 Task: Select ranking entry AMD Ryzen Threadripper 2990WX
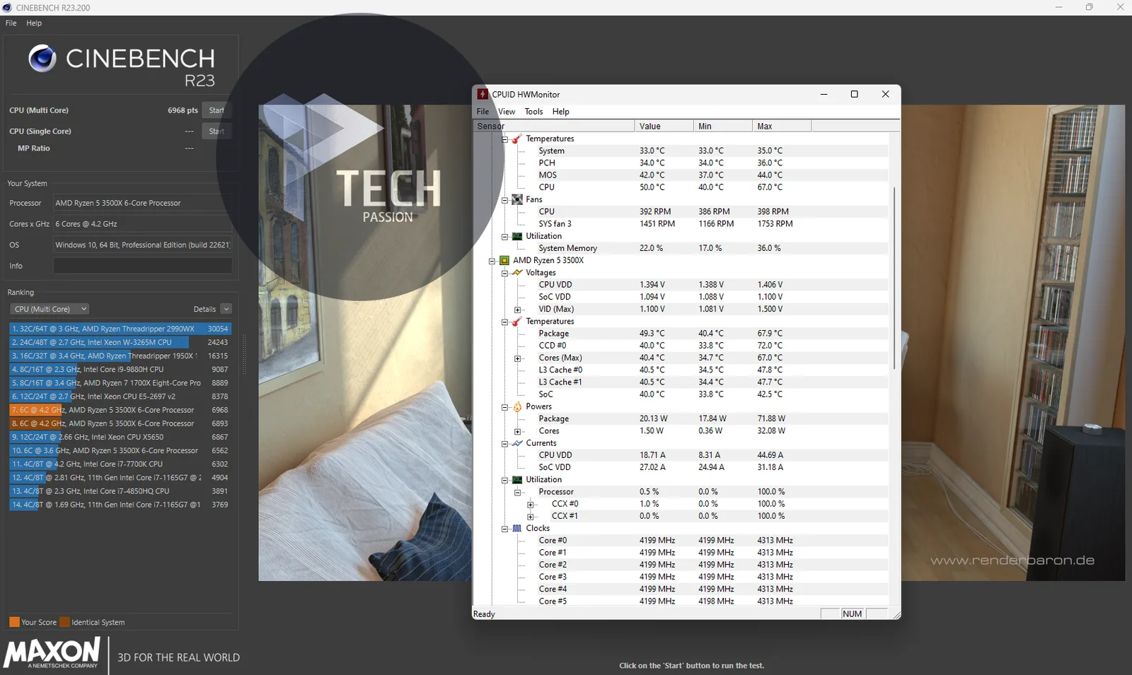click(x=120, y=329)
